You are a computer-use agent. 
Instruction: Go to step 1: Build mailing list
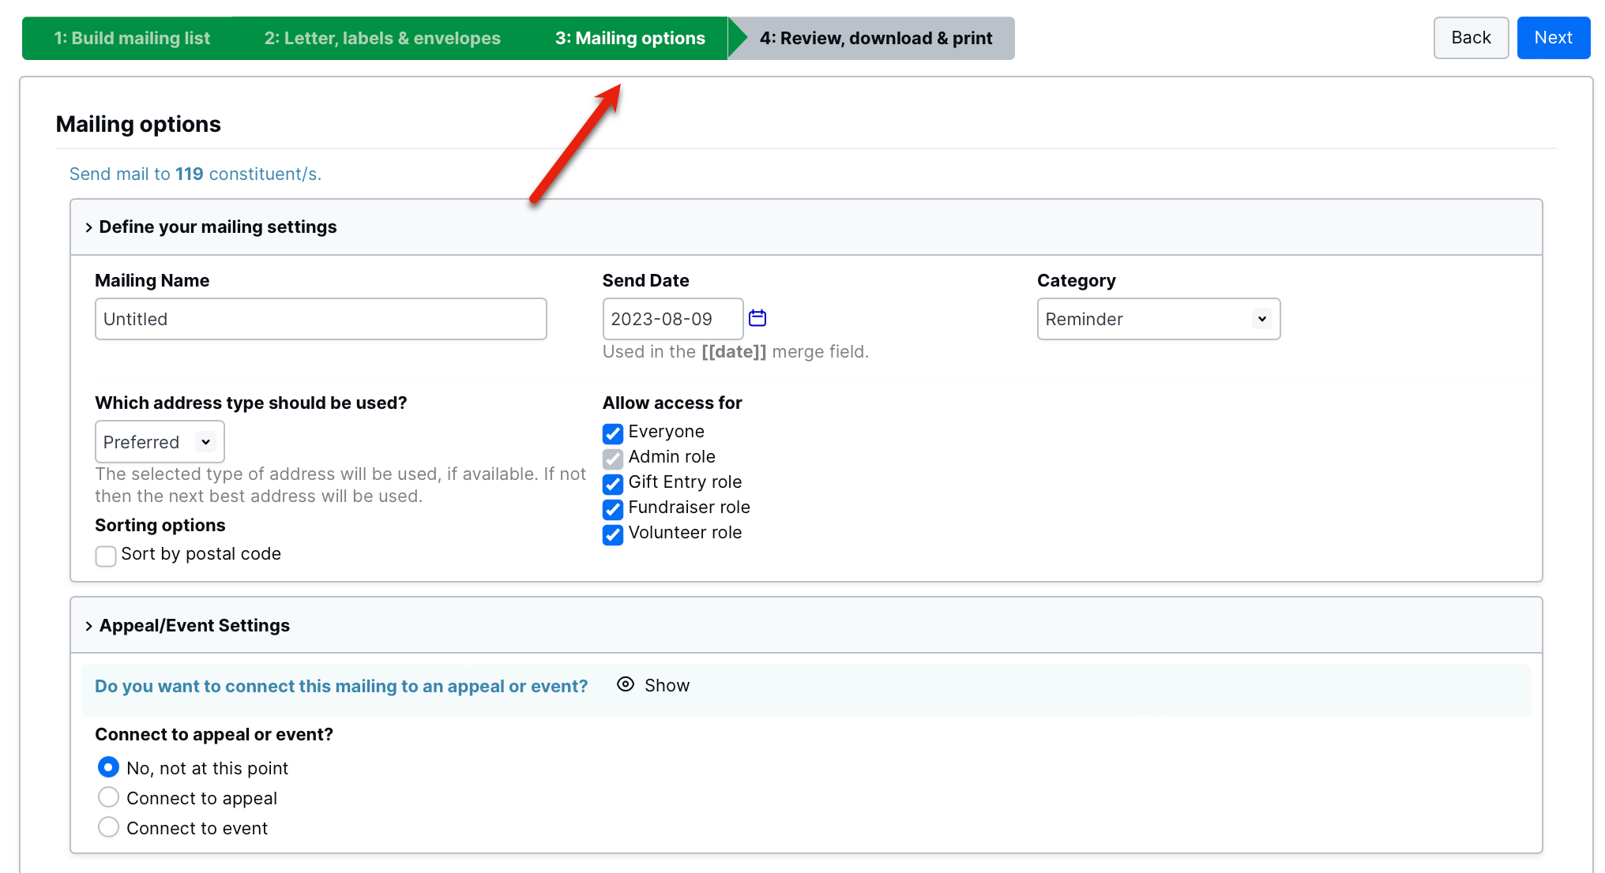click(x=132, y=38)
